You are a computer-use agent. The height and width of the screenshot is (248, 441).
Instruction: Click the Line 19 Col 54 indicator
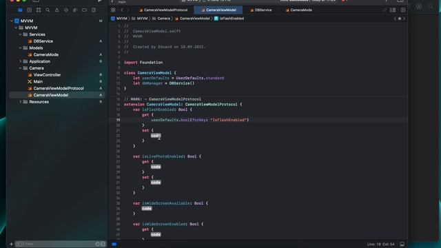tap(381, 244)
